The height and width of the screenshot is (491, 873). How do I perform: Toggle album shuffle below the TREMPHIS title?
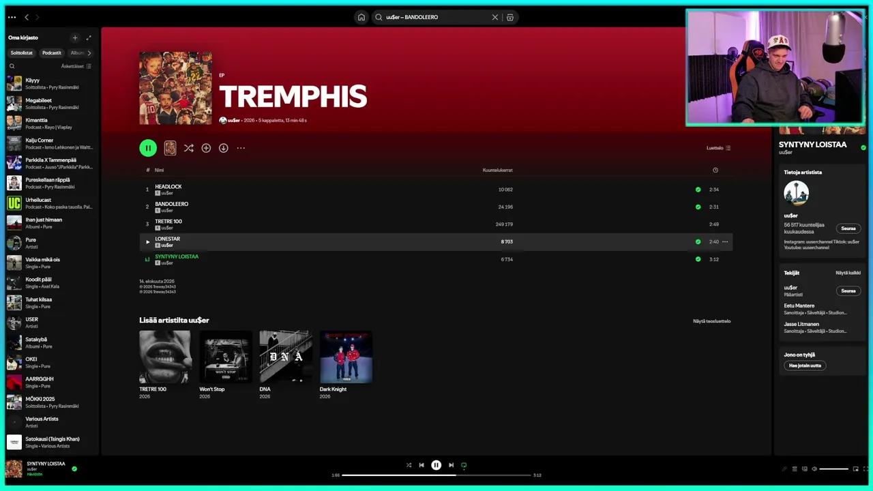[188, 148]
